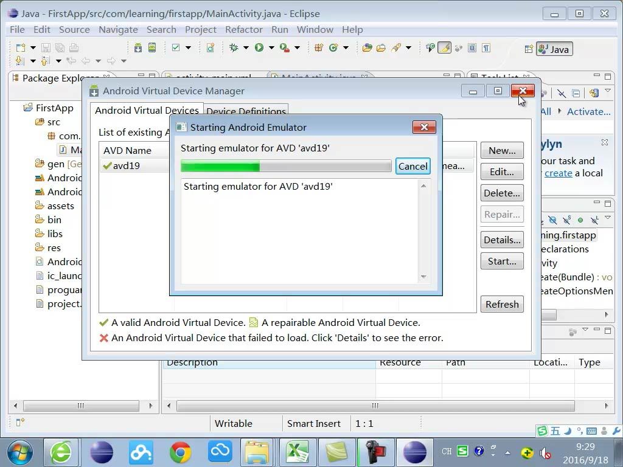Viewport: 623px width, 467px height.
Task: Click the green Run icon
Action: [259, 47]
